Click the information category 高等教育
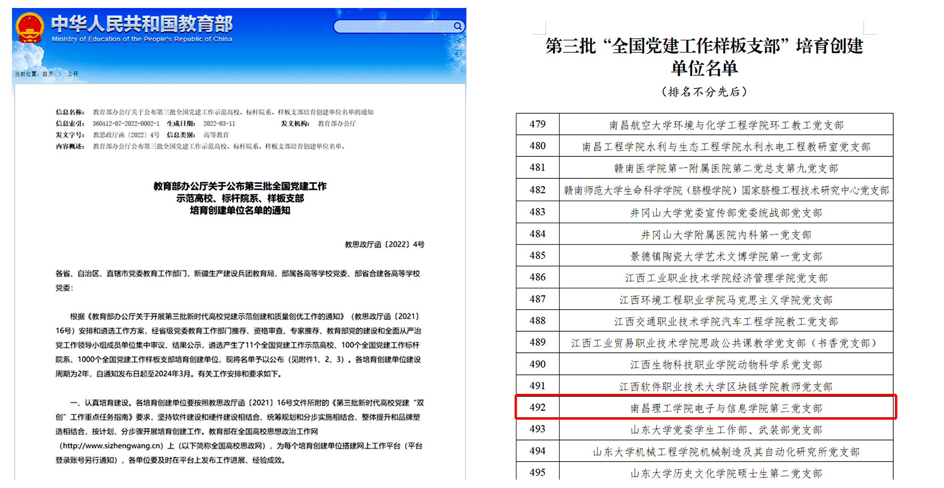Image resolution: width=944 pixels, height=488 pixels. (x=216, y=135)
